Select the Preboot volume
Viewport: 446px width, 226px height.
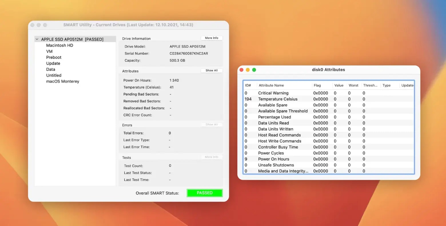point(54,57)
